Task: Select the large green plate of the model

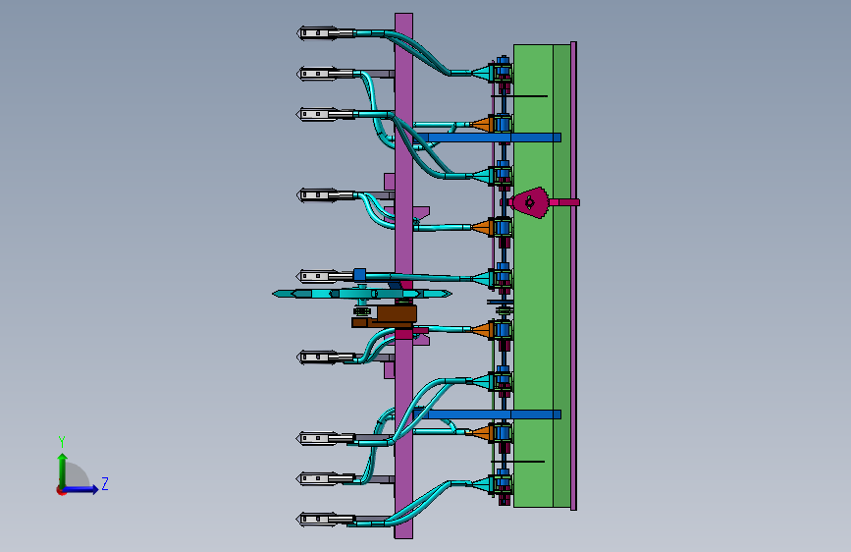Action: [542, 276]
